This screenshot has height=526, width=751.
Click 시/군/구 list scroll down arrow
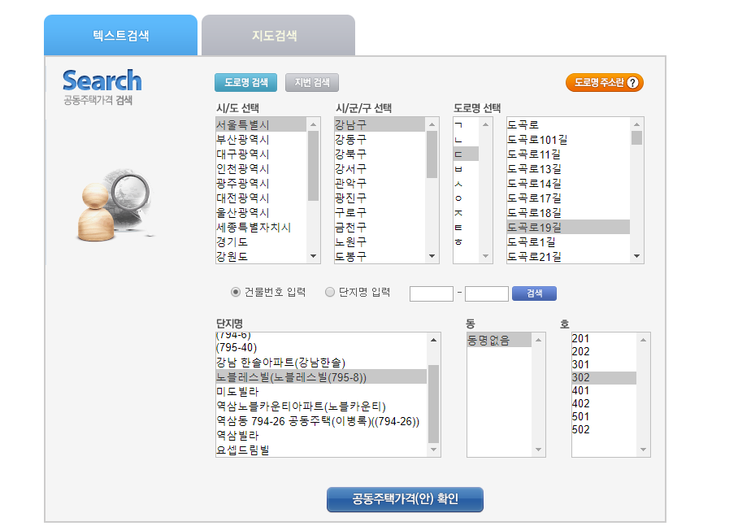click(432, 256)
